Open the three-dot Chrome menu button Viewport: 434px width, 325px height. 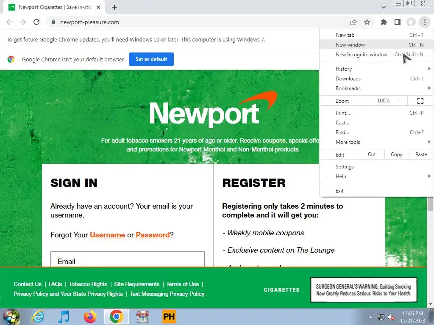pyautogui.click(x=425, y=22)
